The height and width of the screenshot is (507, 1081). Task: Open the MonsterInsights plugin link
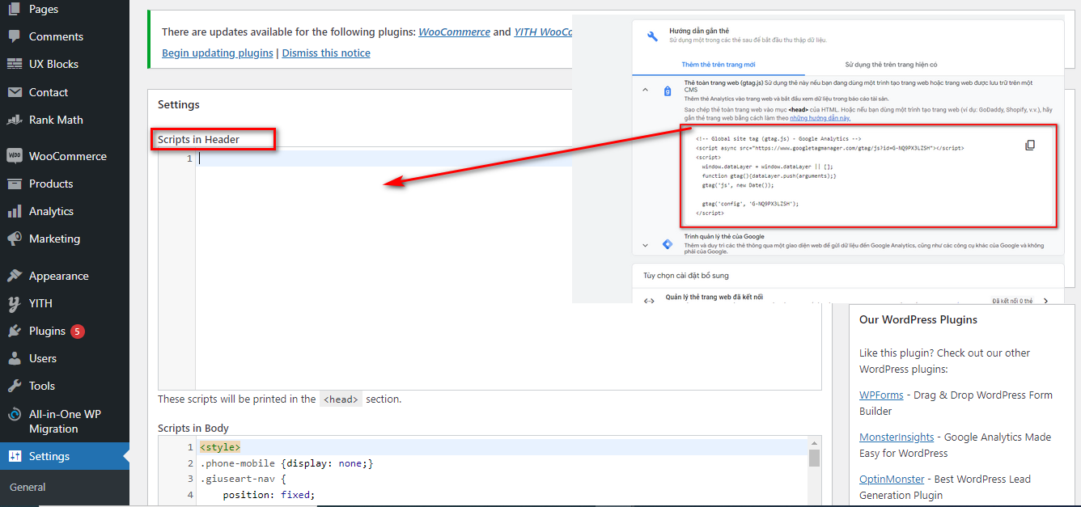pos(897,437)
